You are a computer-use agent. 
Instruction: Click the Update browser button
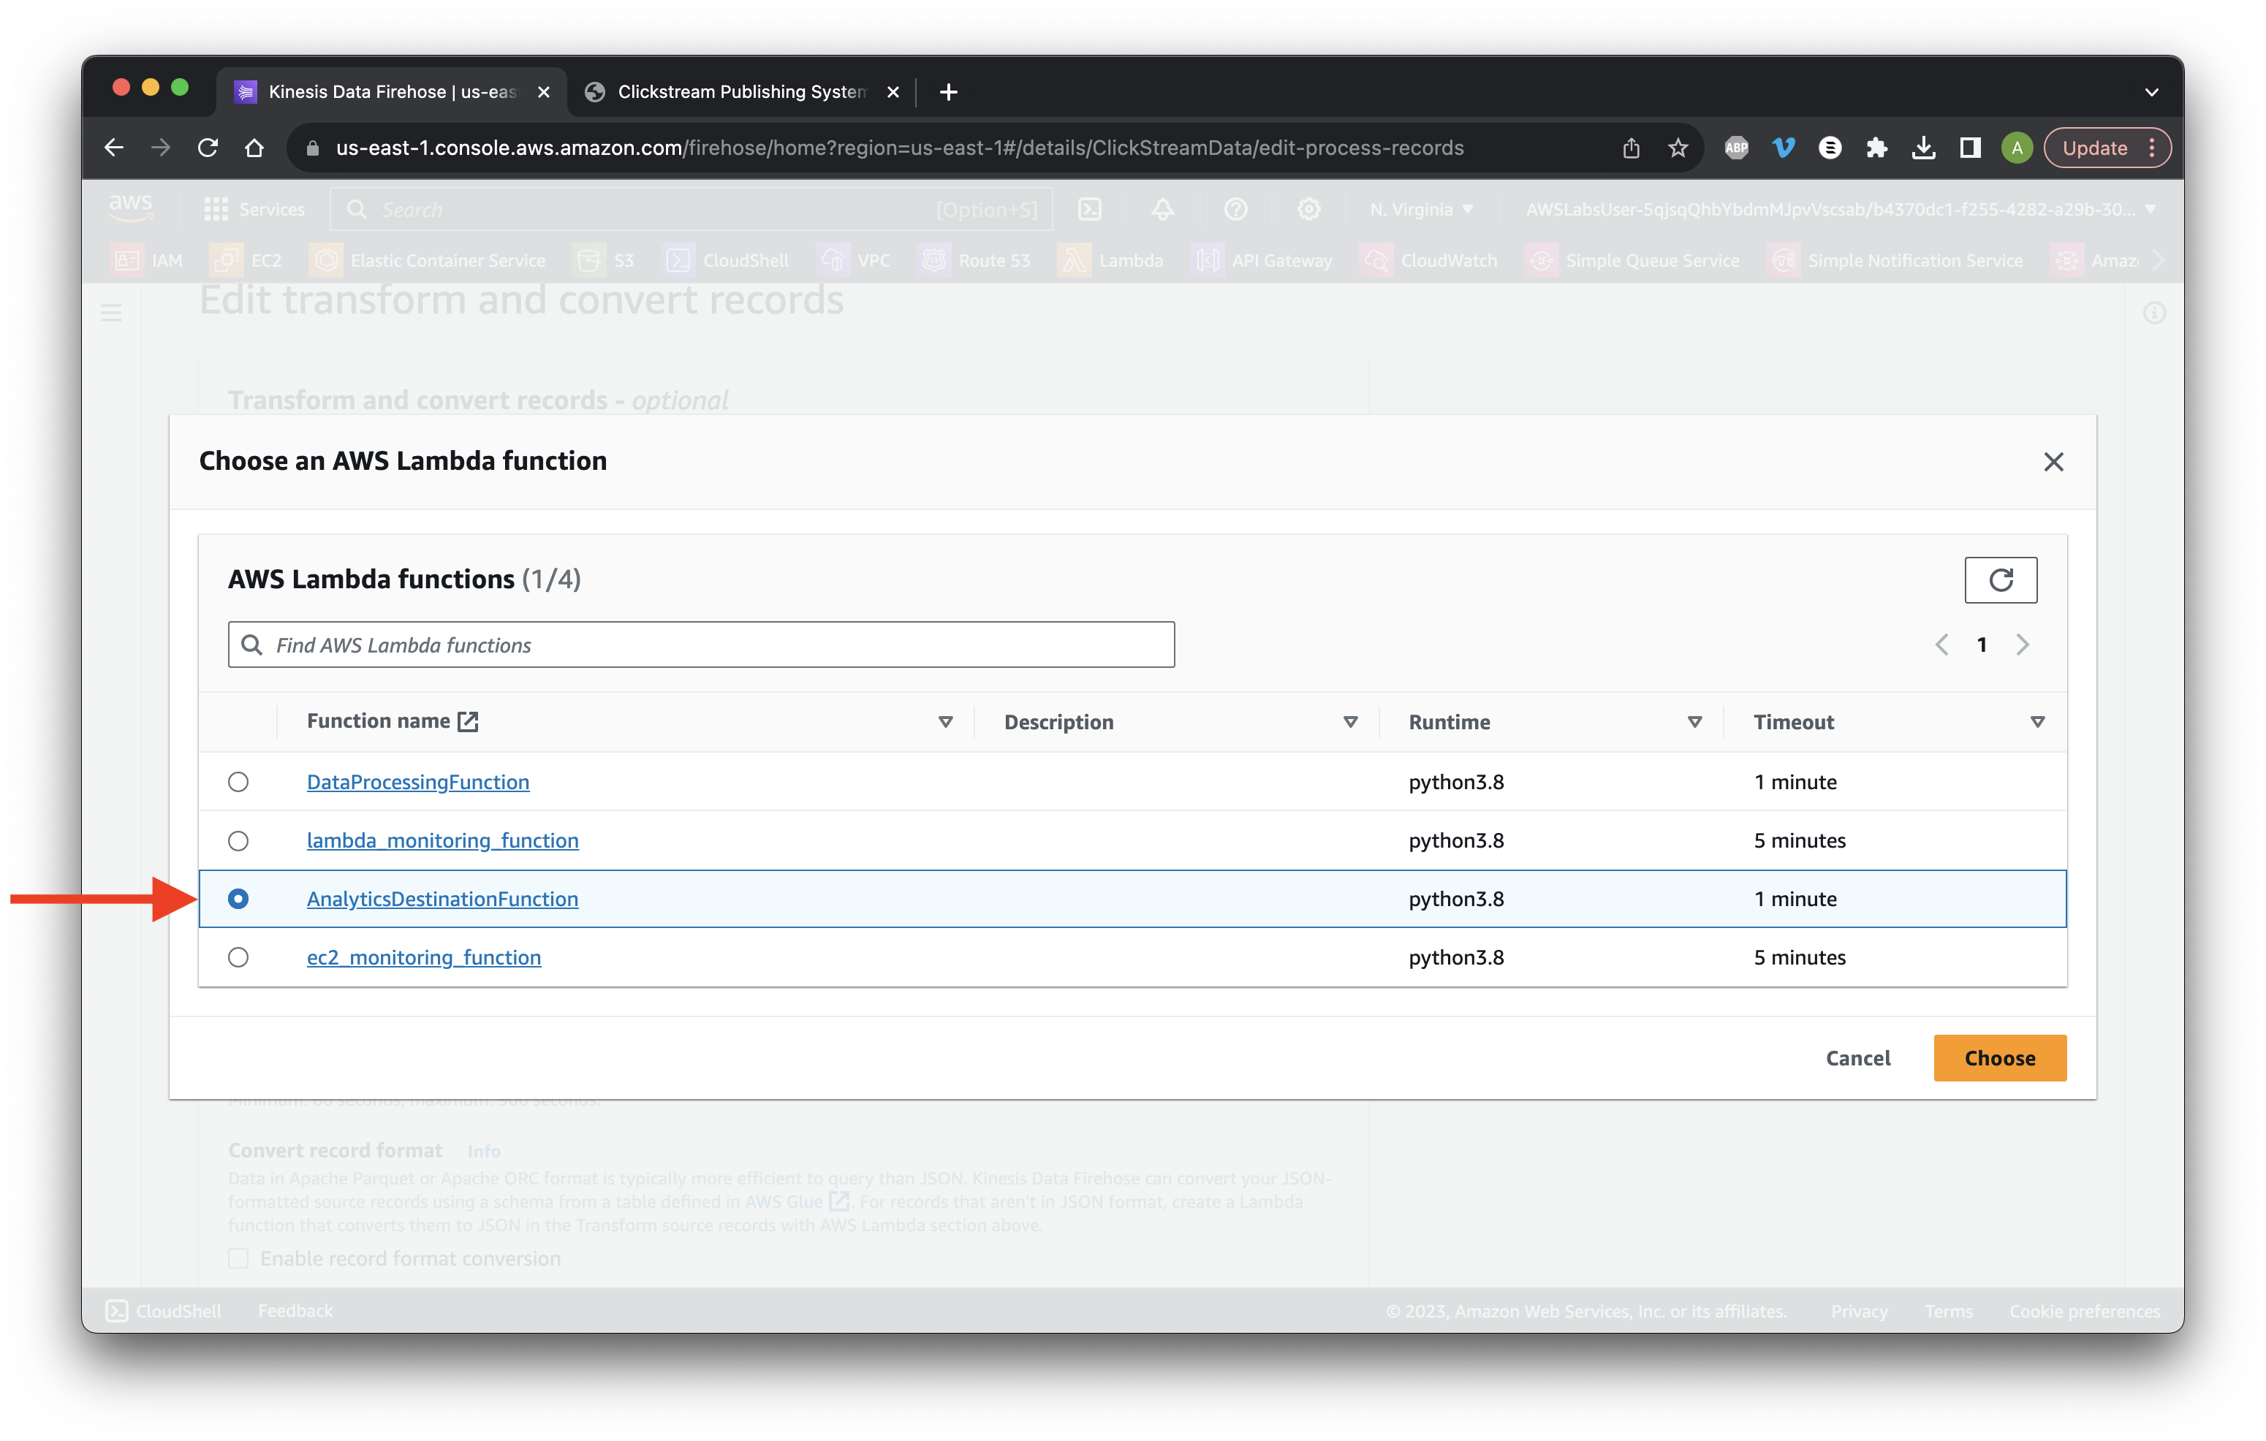[2095, 148]
